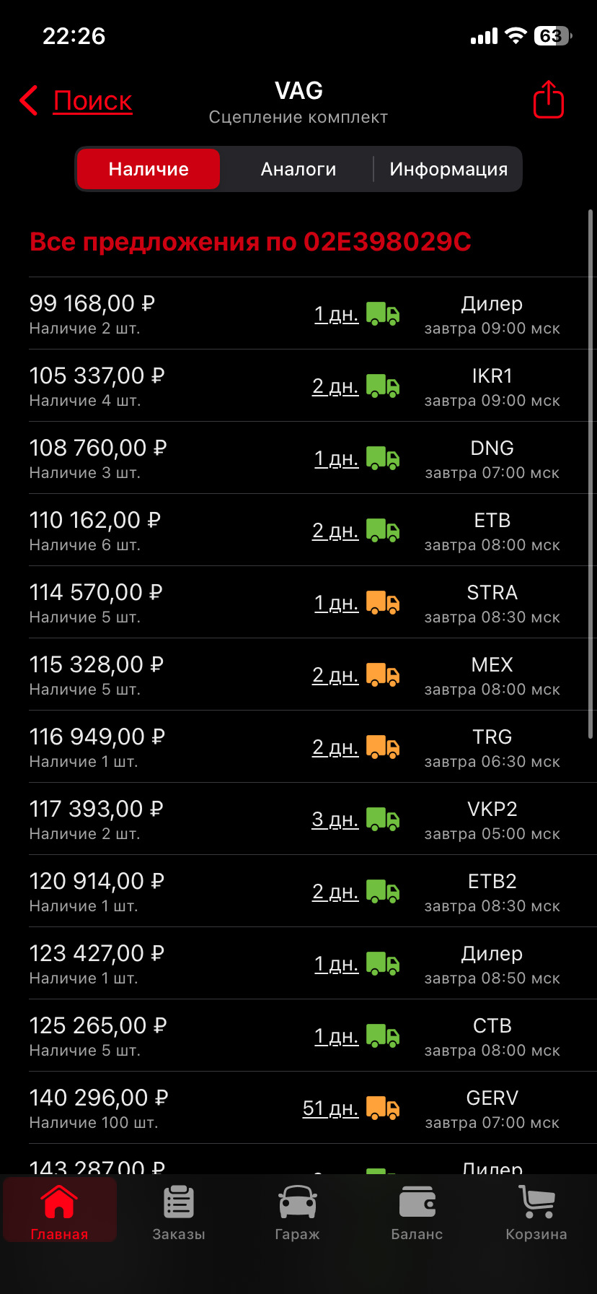The image size is (597, 1294).
Task: Tap the red back chevron arrow
Action: [x=29, y=101]
